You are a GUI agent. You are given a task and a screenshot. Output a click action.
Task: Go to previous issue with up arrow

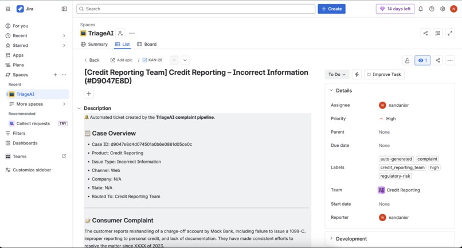coord(174,60)
